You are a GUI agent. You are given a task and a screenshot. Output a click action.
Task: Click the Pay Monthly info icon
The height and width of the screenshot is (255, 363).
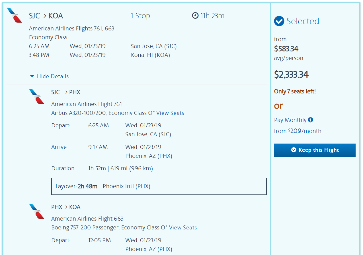pyautogui.click(x=311, y=120)
